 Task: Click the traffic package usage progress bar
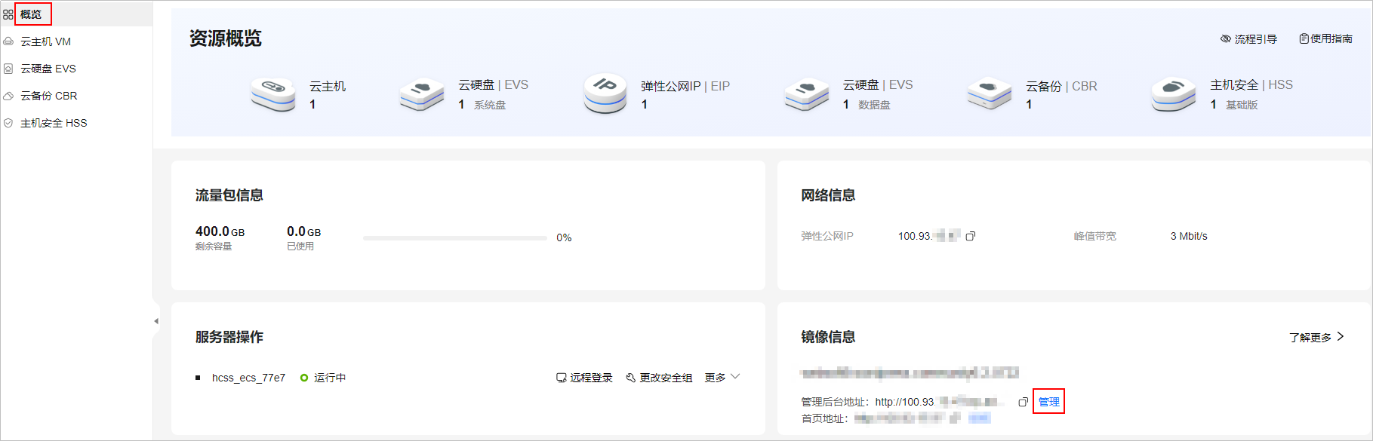click(x=455, y=237)
